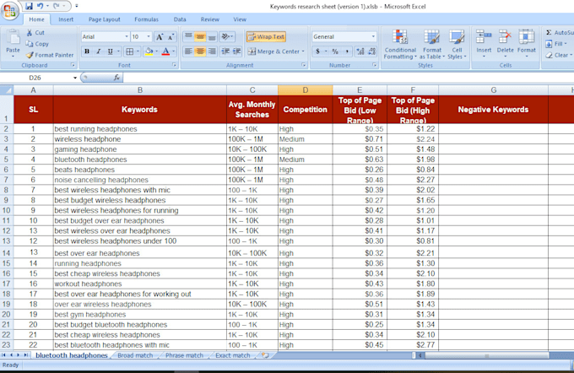Screen dimensions: 574x373
Task: Expand the General number format dropdown
Action: [x=373, y=36]
